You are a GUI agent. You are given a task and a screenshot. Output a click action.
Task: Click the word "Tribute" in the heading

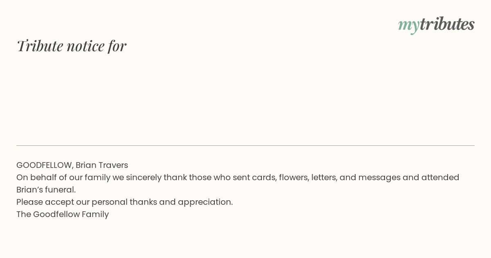(x=40, y=46)
